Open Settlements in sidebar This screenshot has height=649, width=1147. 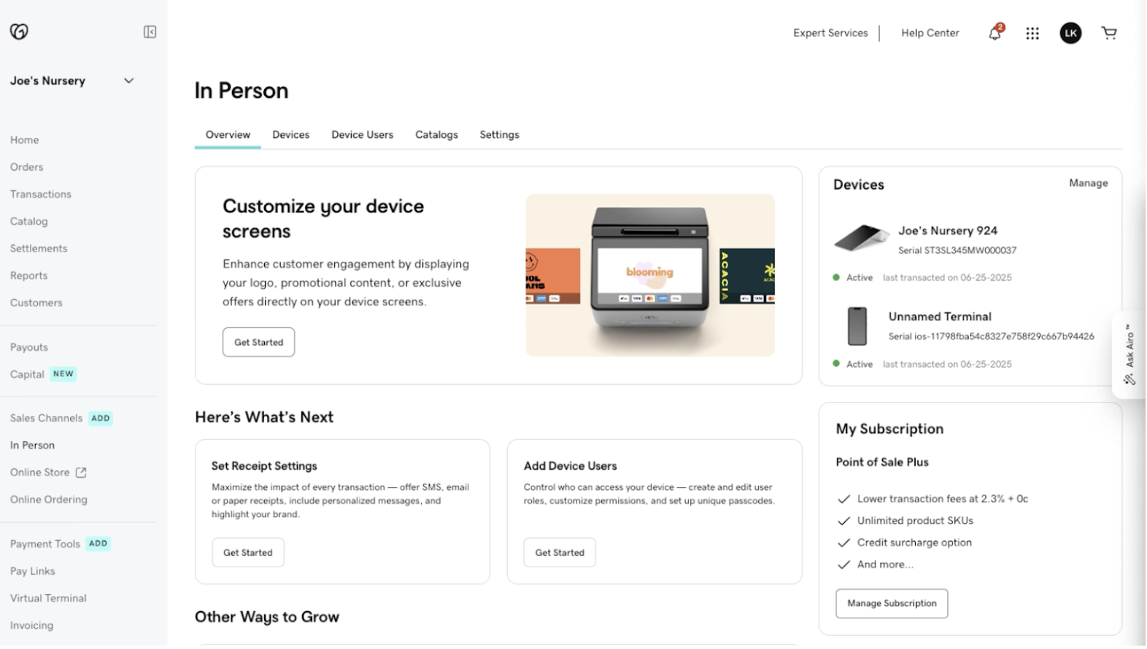[x=39, y=249]
